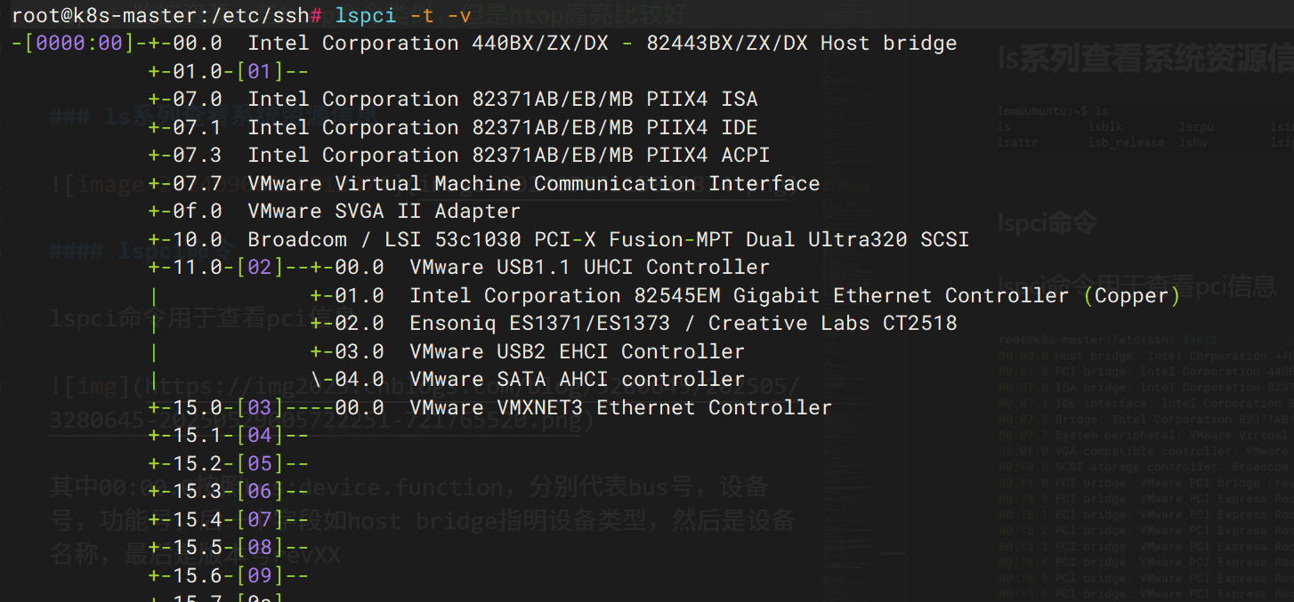The width and height of the screenshot is (1294, 602).
Task: Select the [01] bus bracket after 01.0
Action: 259,71
